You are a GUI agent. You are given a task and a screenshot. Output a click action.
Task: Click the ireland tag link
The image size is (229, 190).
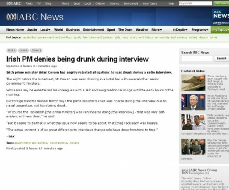[75, 143]
